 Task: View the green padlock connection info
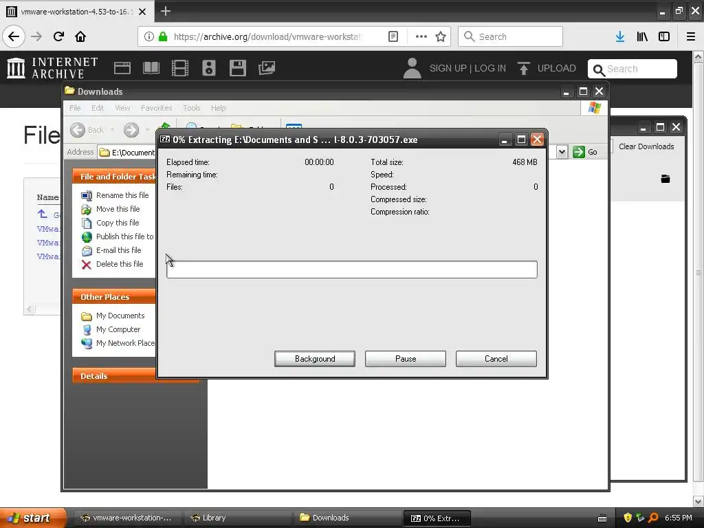[x=163, y=36]
